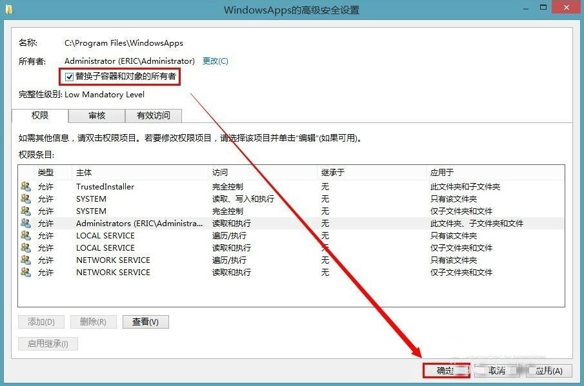The image size is (584, 386).
Task: Click the title bar application icon
Action: click(8, 8)
